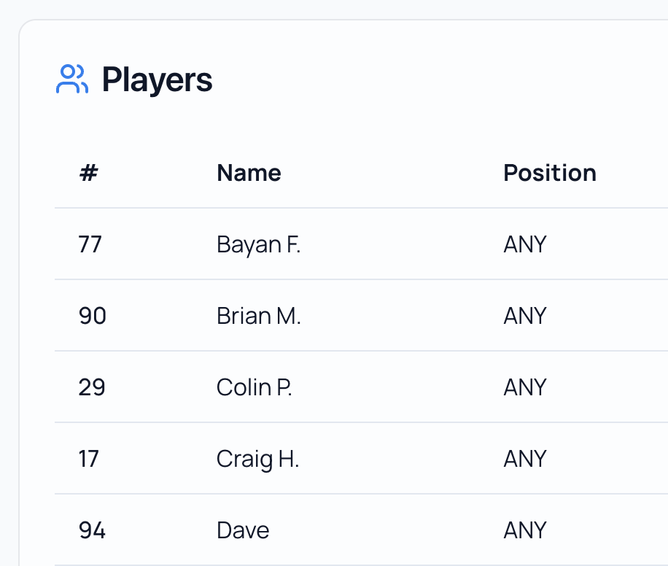Click ANY position for Colin P.

tap(524, 387)
